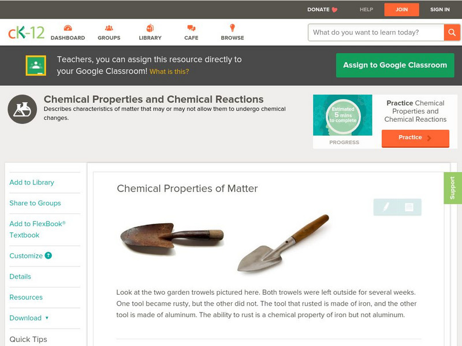This screenshot has width=462, height=346.
Task: Open the Details link
Action: (x=20, y=276)
